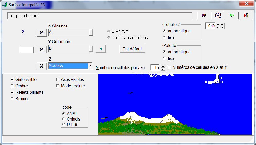Screen dimensions: 256x145
Task: Confirm with the green Ok button
Action: (x=232, y=15)
